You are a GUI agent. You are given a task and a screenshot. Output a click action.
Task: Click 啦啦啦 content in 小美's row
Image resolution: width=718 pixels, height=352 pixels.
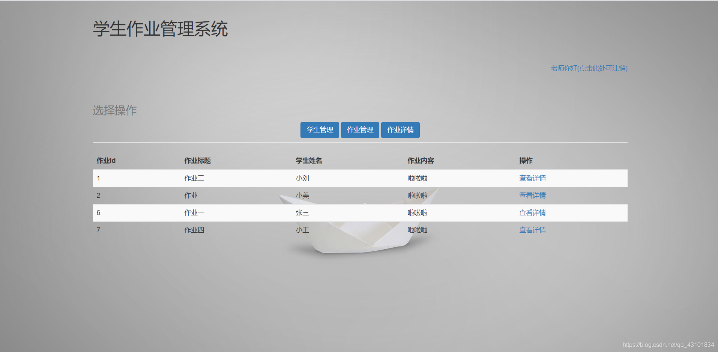point(418,196)
